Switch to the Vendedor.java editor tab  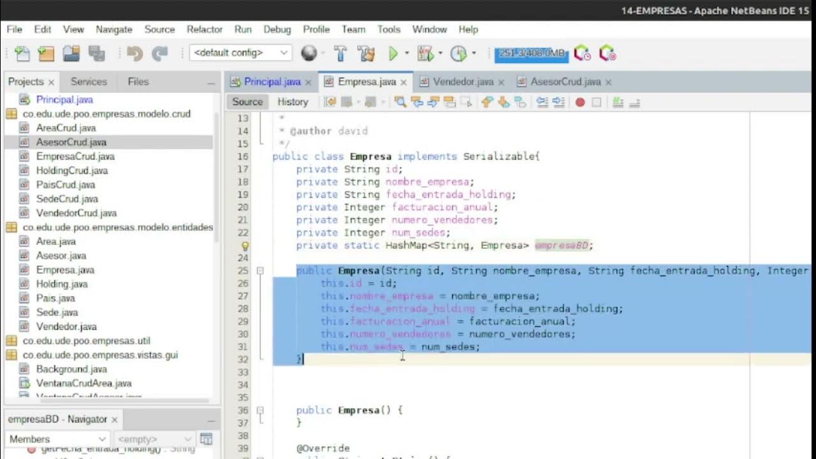[463, 82]
